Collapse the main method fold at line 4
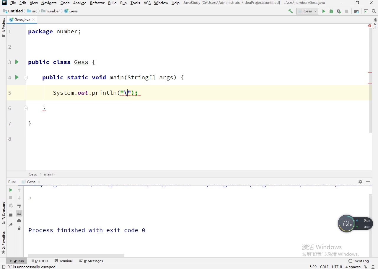The width and height of the screenshot is (378, 269). 26,78
